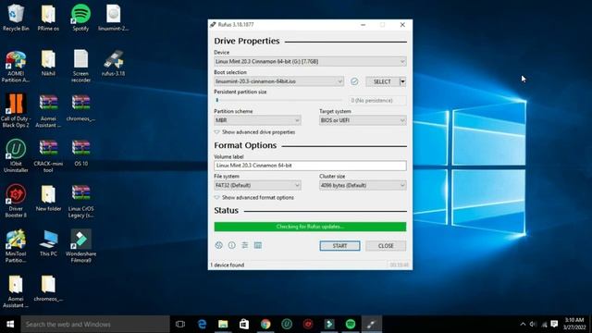Open Google Chrome from the taskbar
The image size is (592, 333).
coord(265,324)
